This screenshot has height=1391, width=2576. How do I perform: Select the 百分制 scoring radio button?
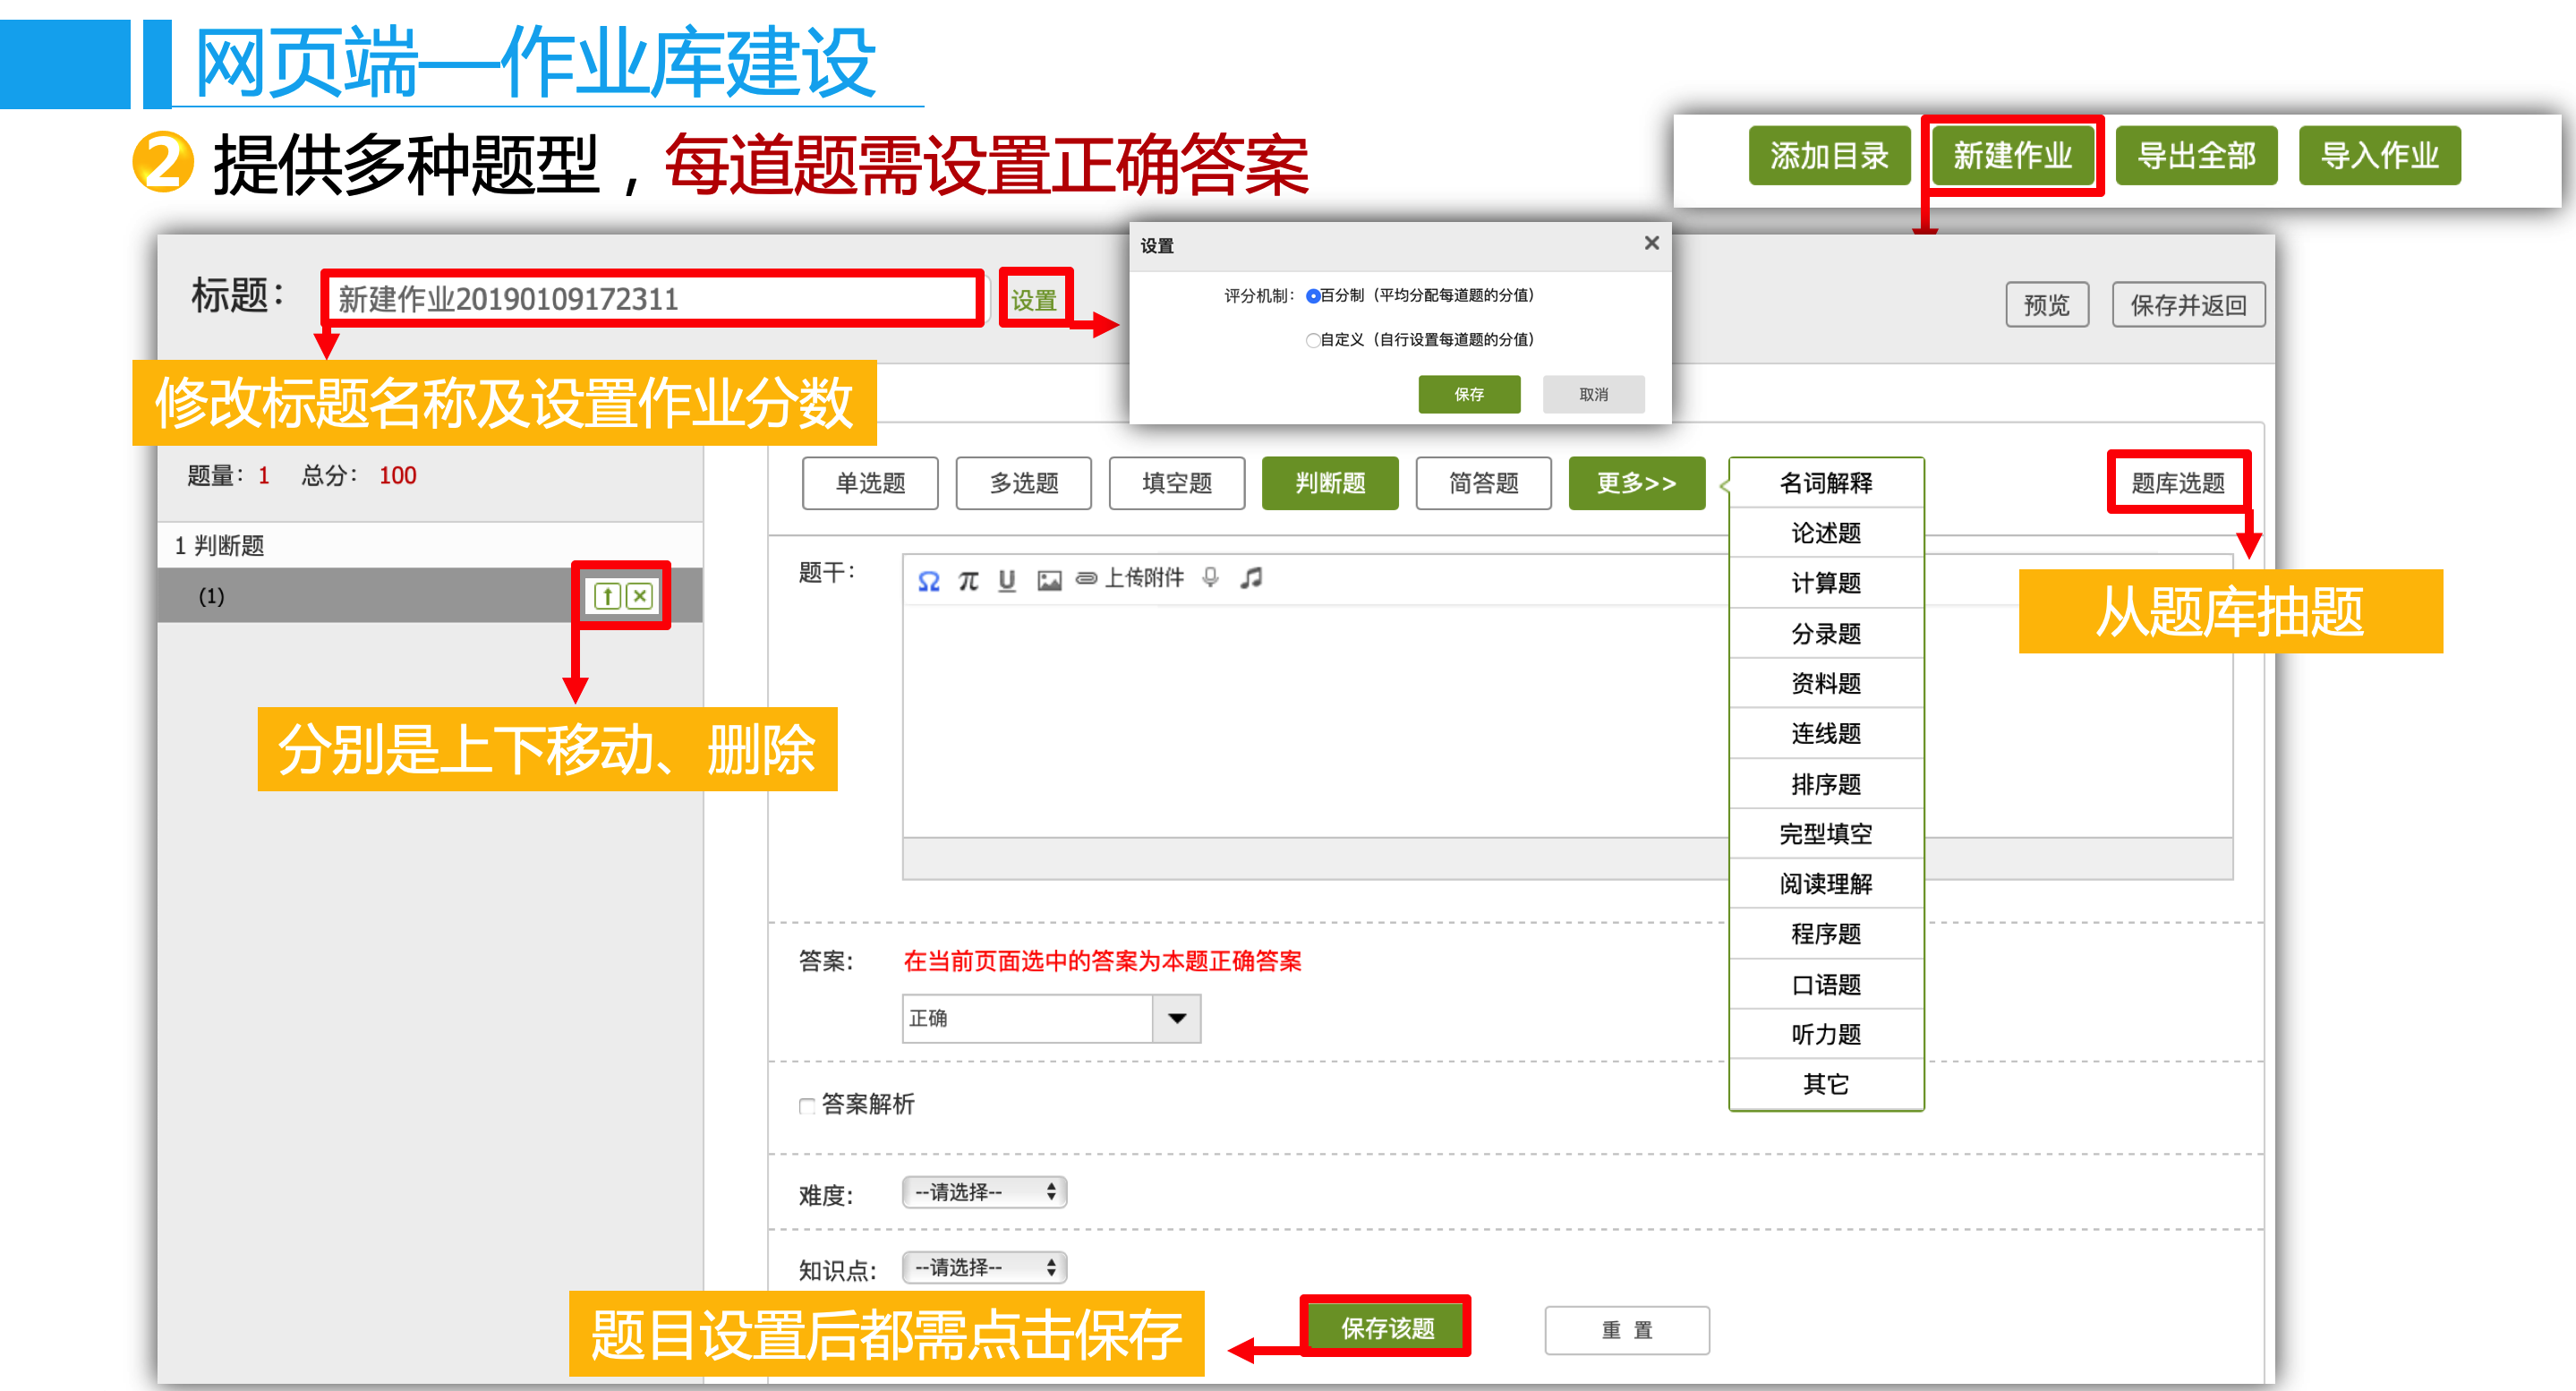[1313, 296]
